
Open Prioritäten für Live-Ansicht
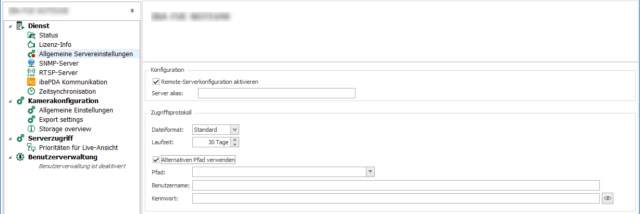(x=78, y=147)
